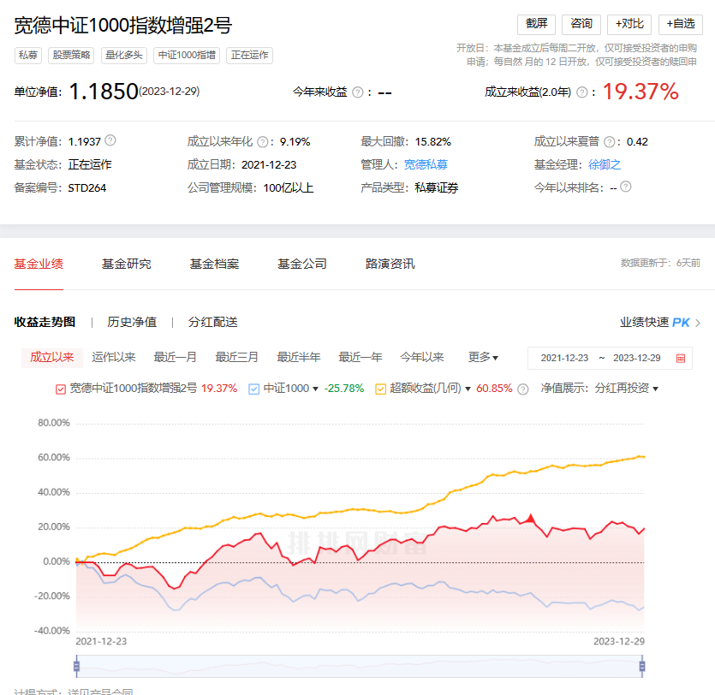The height and width of the screenshot is (695, 715).
Task: Click the 成立来收益 value 19.37% in header
Action: pyautogui.click(x=641, y=92)
